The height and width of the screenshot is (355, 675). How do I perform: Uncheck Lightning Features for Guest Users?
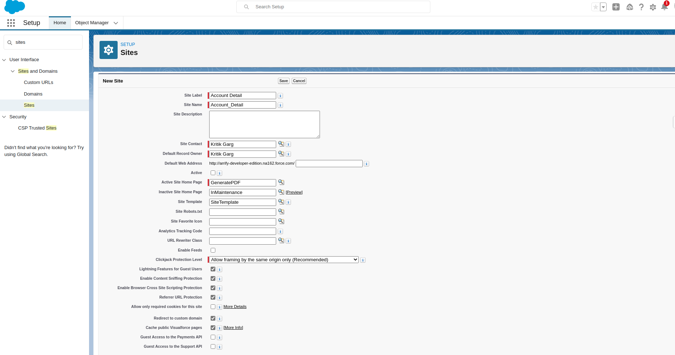(x=213, y=269)
